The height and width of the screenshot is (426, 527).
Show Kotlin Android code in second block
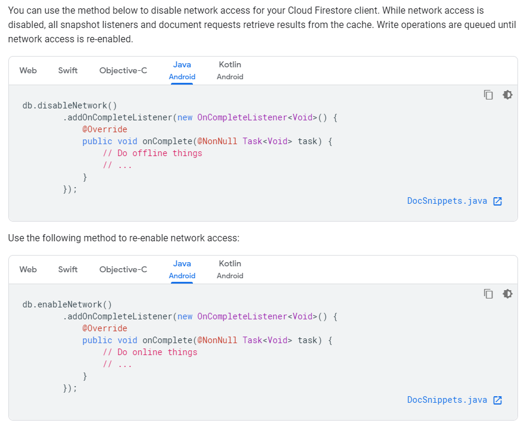(230, 270)
